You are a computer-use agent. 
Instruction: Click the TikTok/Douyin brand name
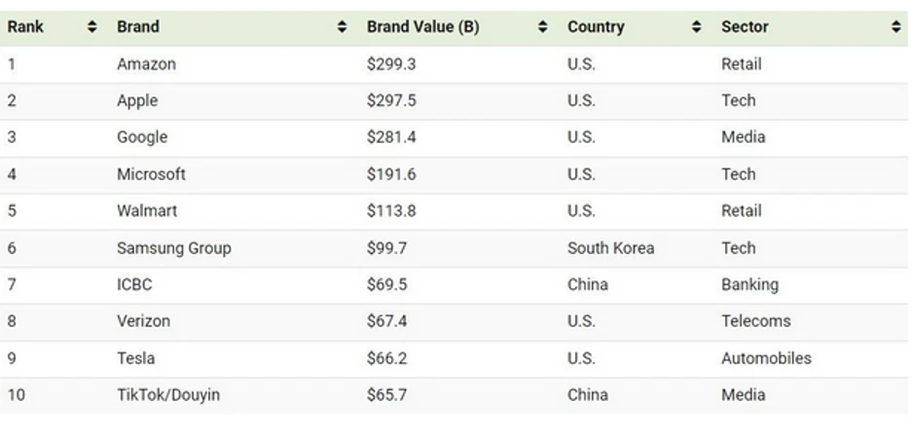pos(168,395)
